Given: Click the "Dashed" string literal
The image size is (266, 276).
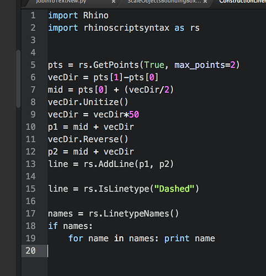Looking at the screenshot, I should point(174,189).
